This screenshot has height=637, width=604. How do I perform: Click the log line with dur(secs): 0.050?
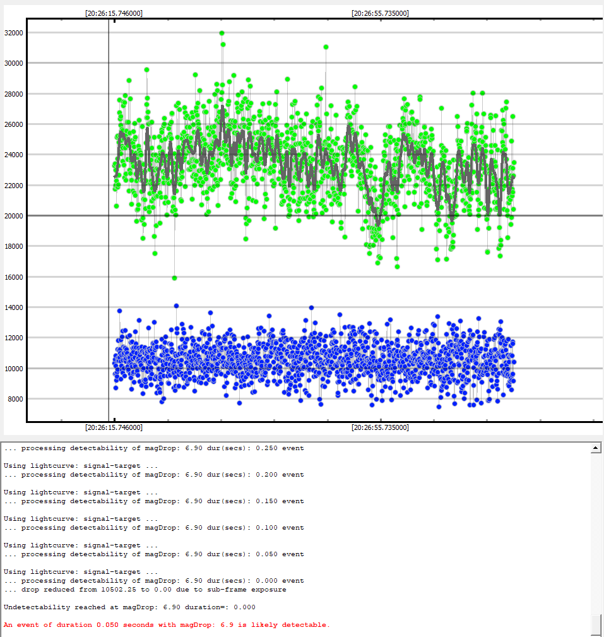(153, 554)
